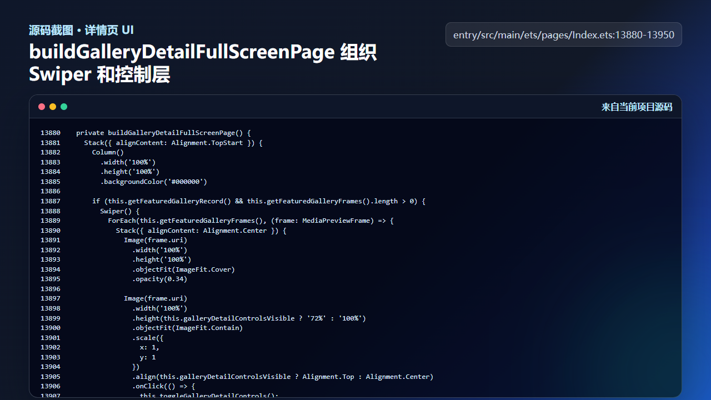Click .objectFit(ImageFit.Cover) code
711x400 pixels.
[183, 269]
